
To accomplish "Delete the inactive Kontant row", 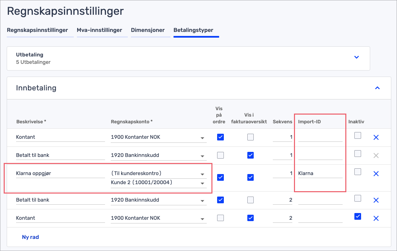I will click(x=376, y=218).
